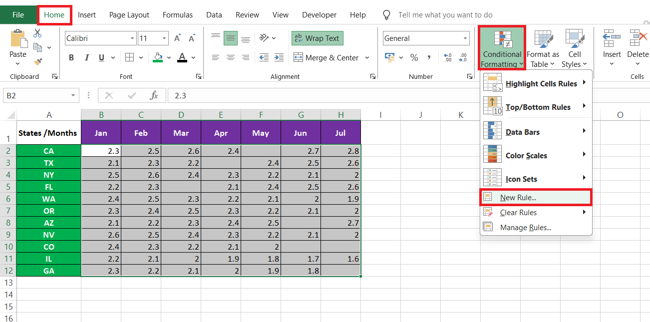Screen dimensions: 650x322
Task: Open the Calibri font name dropdown
Action: (x=132, y=38)
